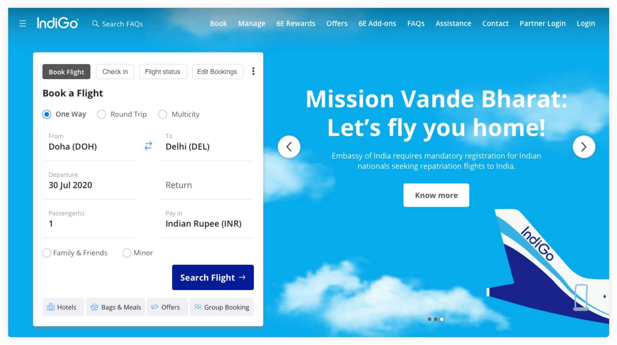Click the Search FAQs magnifier icon
Viewport: 617px width, 345px height.
click(x=95, y=24)
